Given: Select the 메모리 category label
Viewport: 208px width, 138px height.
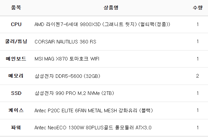Looking at the screenshot, I should point(16,76).
